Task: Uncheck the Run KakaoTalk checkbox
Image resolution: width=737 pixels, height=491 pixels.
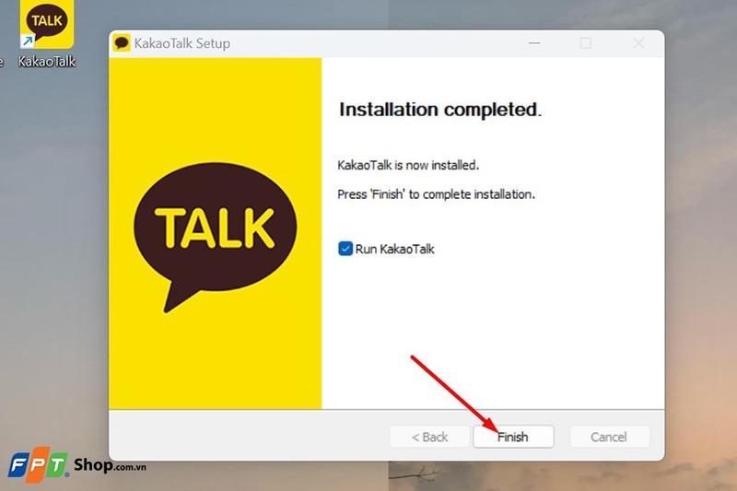Action: (345, 249)
